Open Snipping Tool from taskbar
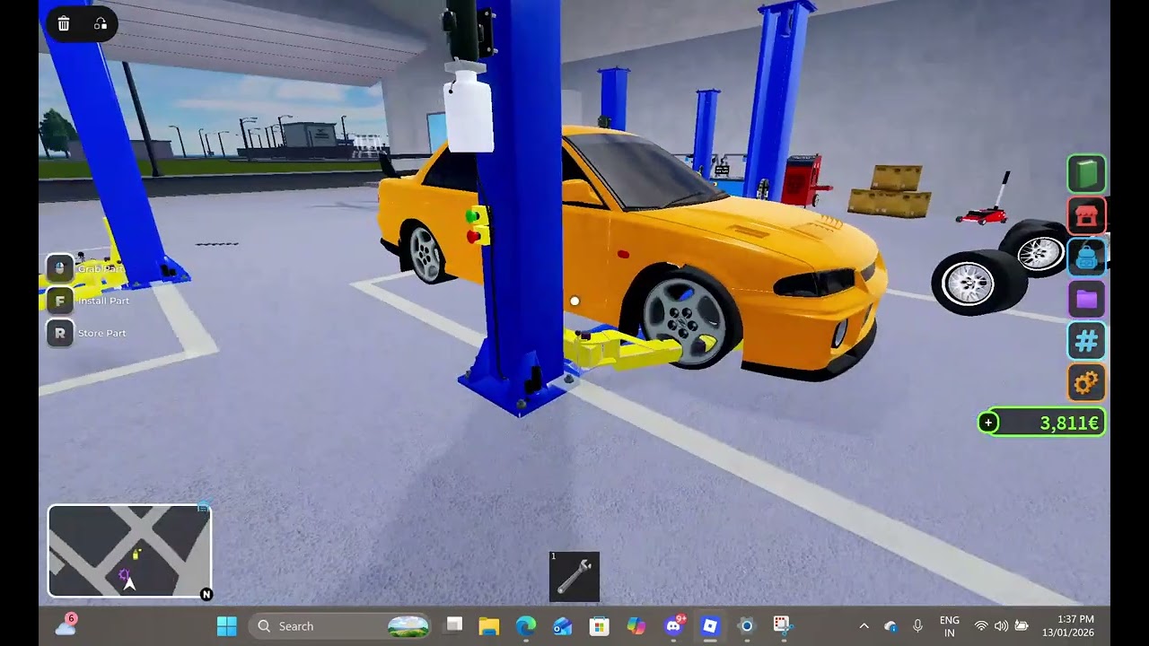1149x646 pixels. click(782, 626)
